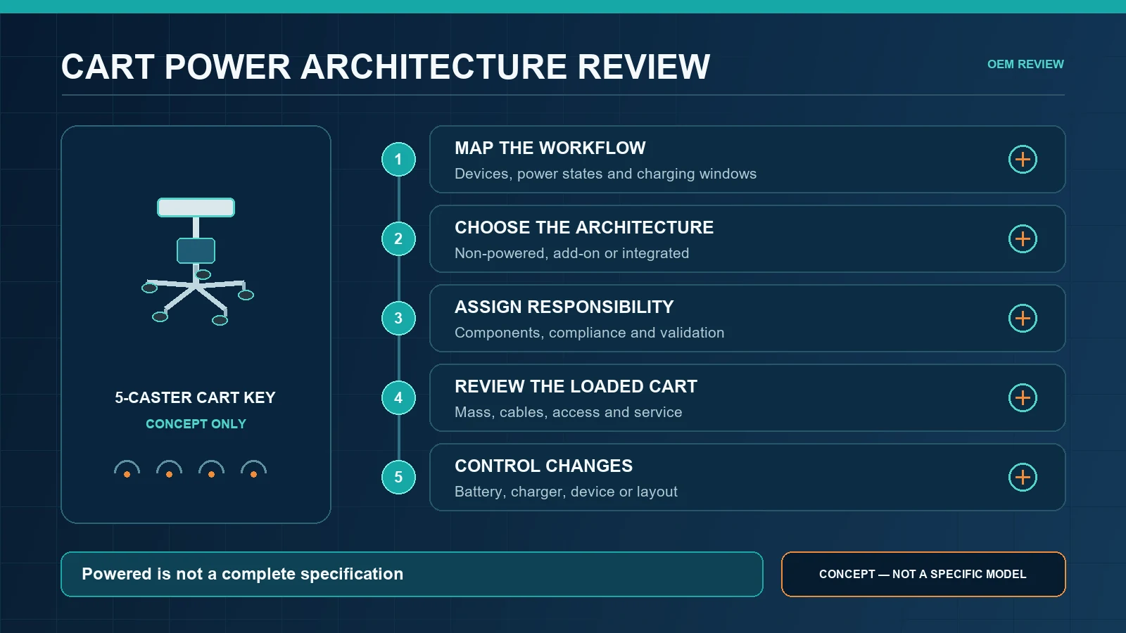Image resolution: width=1126 pixels, height=633 pixels.
Task: Click the 5-CASTER CART KEY label
Action: [x=196, y=398]
